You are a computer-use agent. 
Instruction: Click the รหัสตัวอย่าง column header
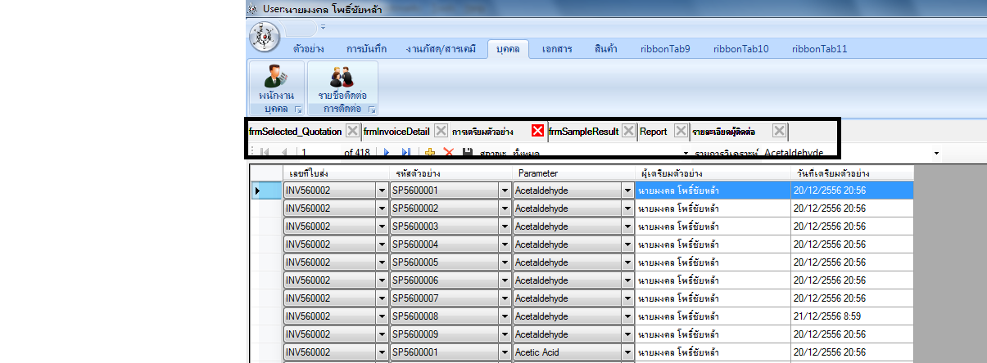pos(450,173)
